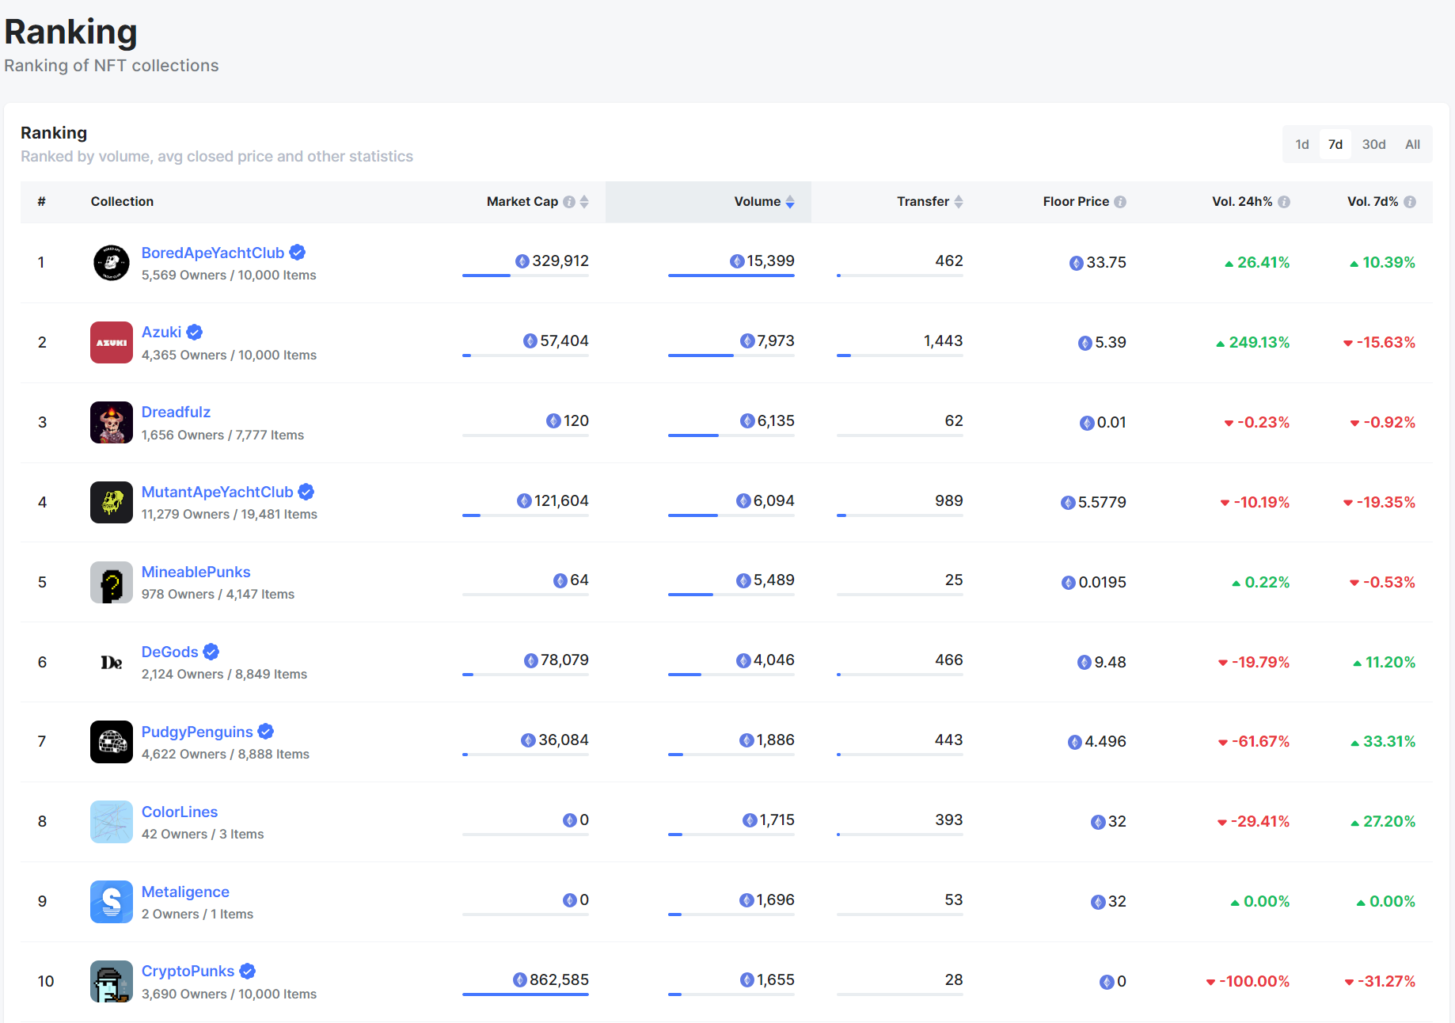Click the Floor Price info icon

pos(1120,202)
